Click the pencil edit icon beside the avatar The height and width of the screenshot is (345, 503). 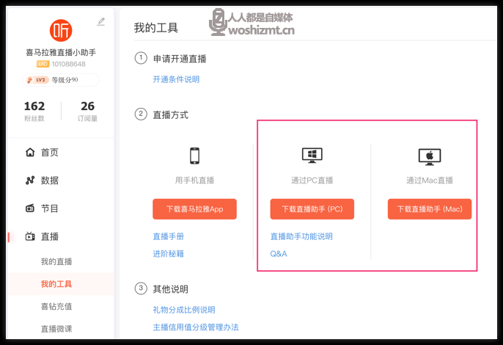point(101,22)
